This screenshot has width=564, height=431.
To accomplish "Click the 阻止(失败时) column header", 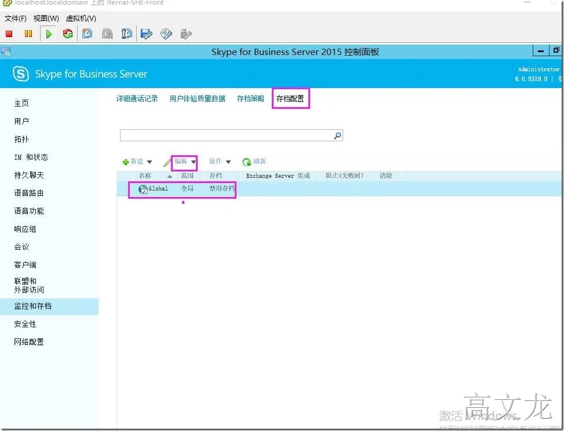I will point(344,176).
